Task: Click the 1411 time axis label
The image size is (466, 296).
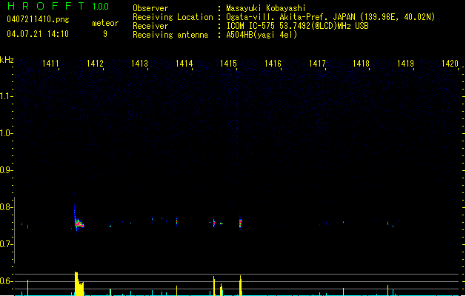Action: [50, 64]
